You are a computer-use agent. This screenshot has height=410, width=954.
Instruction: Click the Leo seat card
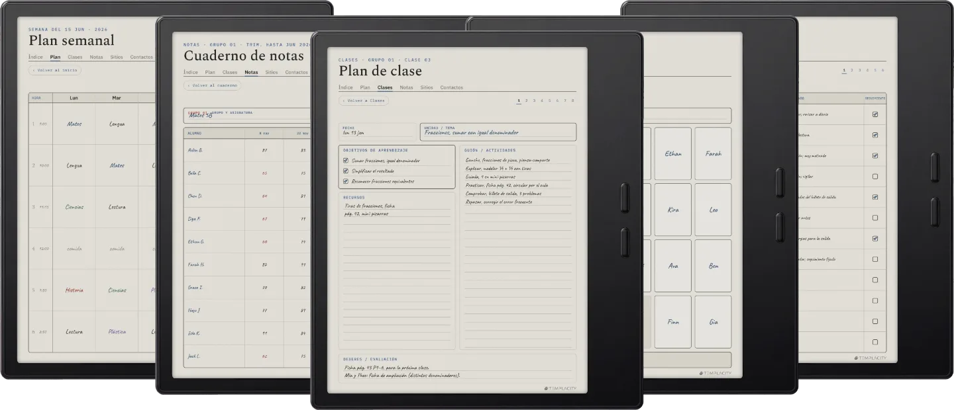(714, 210)
